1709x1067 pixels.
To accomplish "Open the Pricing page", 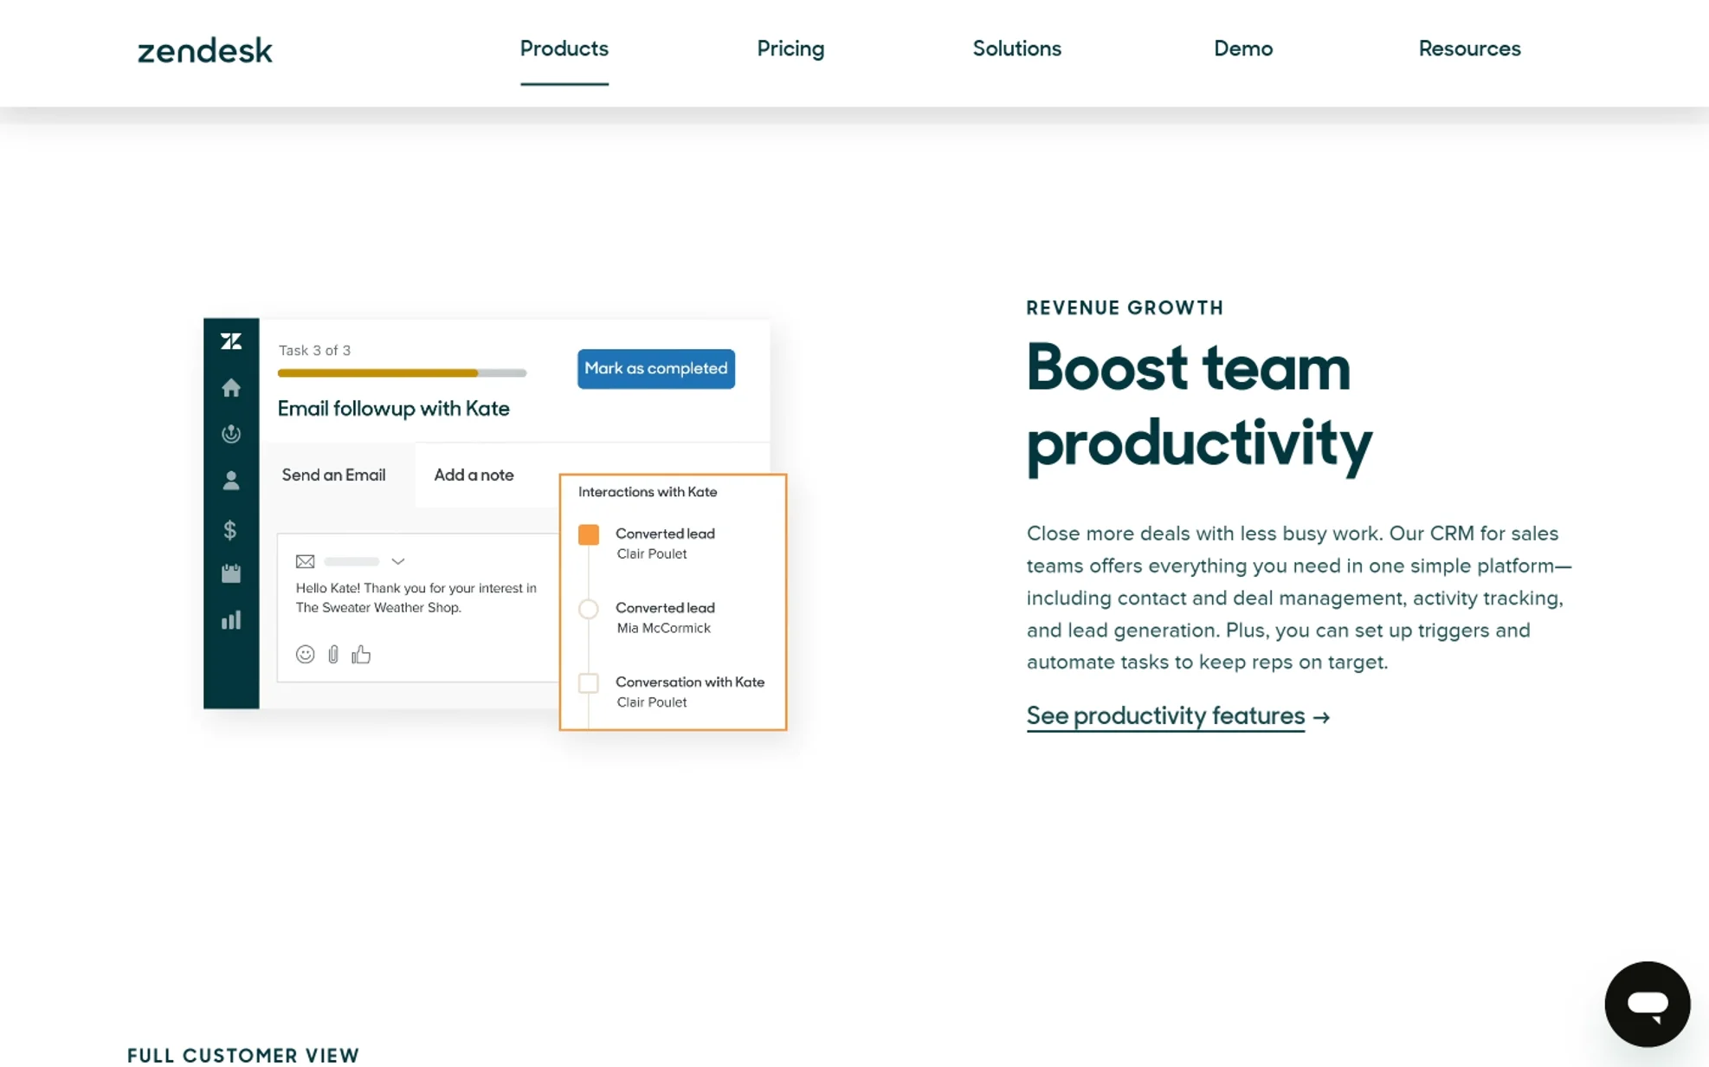I will (790, 49).
